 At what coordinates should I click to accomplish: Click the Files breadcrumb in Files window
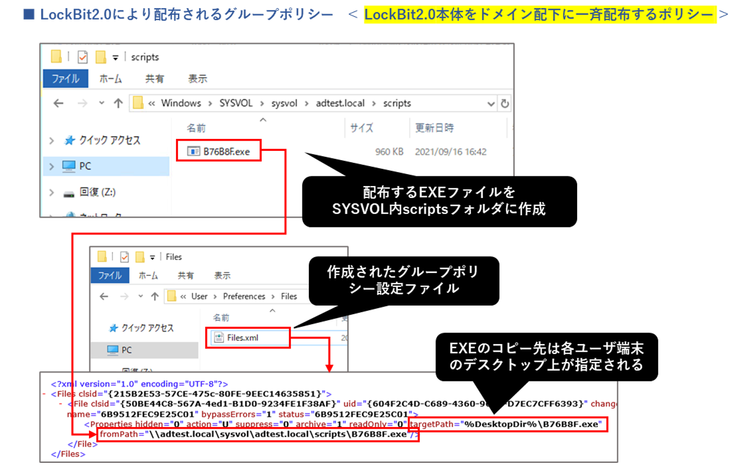(289, 296)
